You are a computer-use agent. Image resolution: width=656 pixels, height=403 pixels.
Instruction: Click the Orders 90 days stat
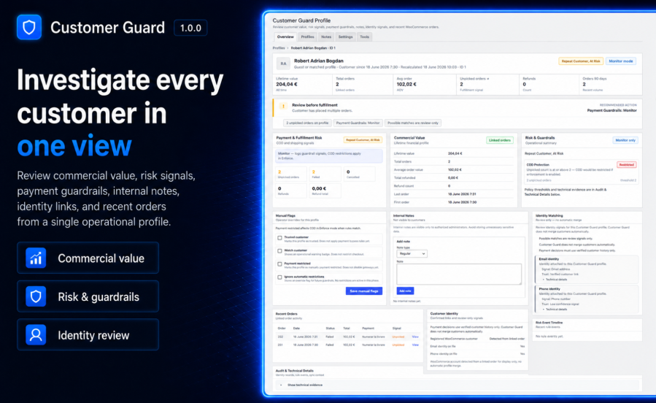(611, 85)
